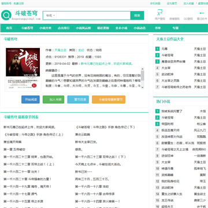Click the synopsis scrollbar thumb
The image size is (208, 208).
pos(143,75)
